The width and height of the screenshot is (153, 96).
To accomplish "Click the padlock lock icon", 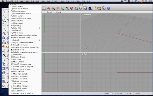I will point(67,8).
